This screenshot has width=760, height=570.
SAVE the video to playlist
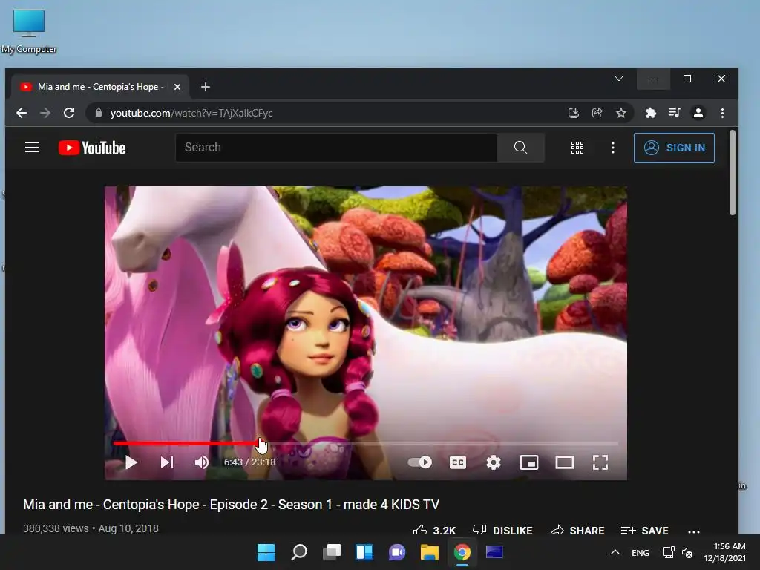(x=644, y=530)
